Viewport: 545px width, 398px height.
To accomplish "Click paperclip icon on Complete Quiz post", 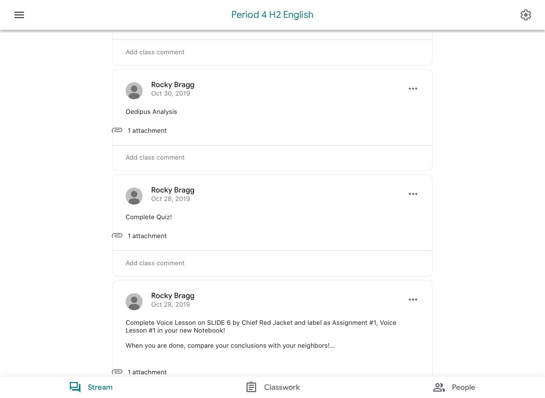I will click(117, 236).
